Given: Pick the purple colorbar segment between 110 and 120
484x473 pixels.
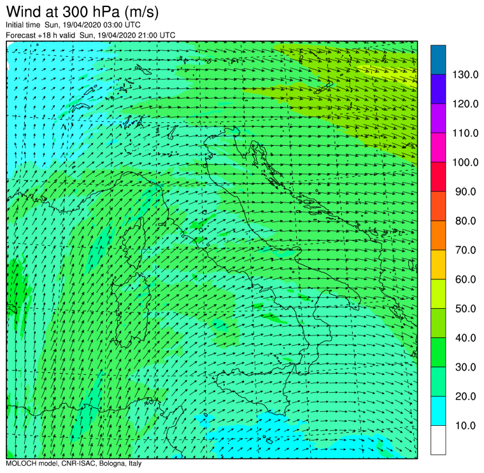Looking at the screenshot, I should tap(438, 118).
